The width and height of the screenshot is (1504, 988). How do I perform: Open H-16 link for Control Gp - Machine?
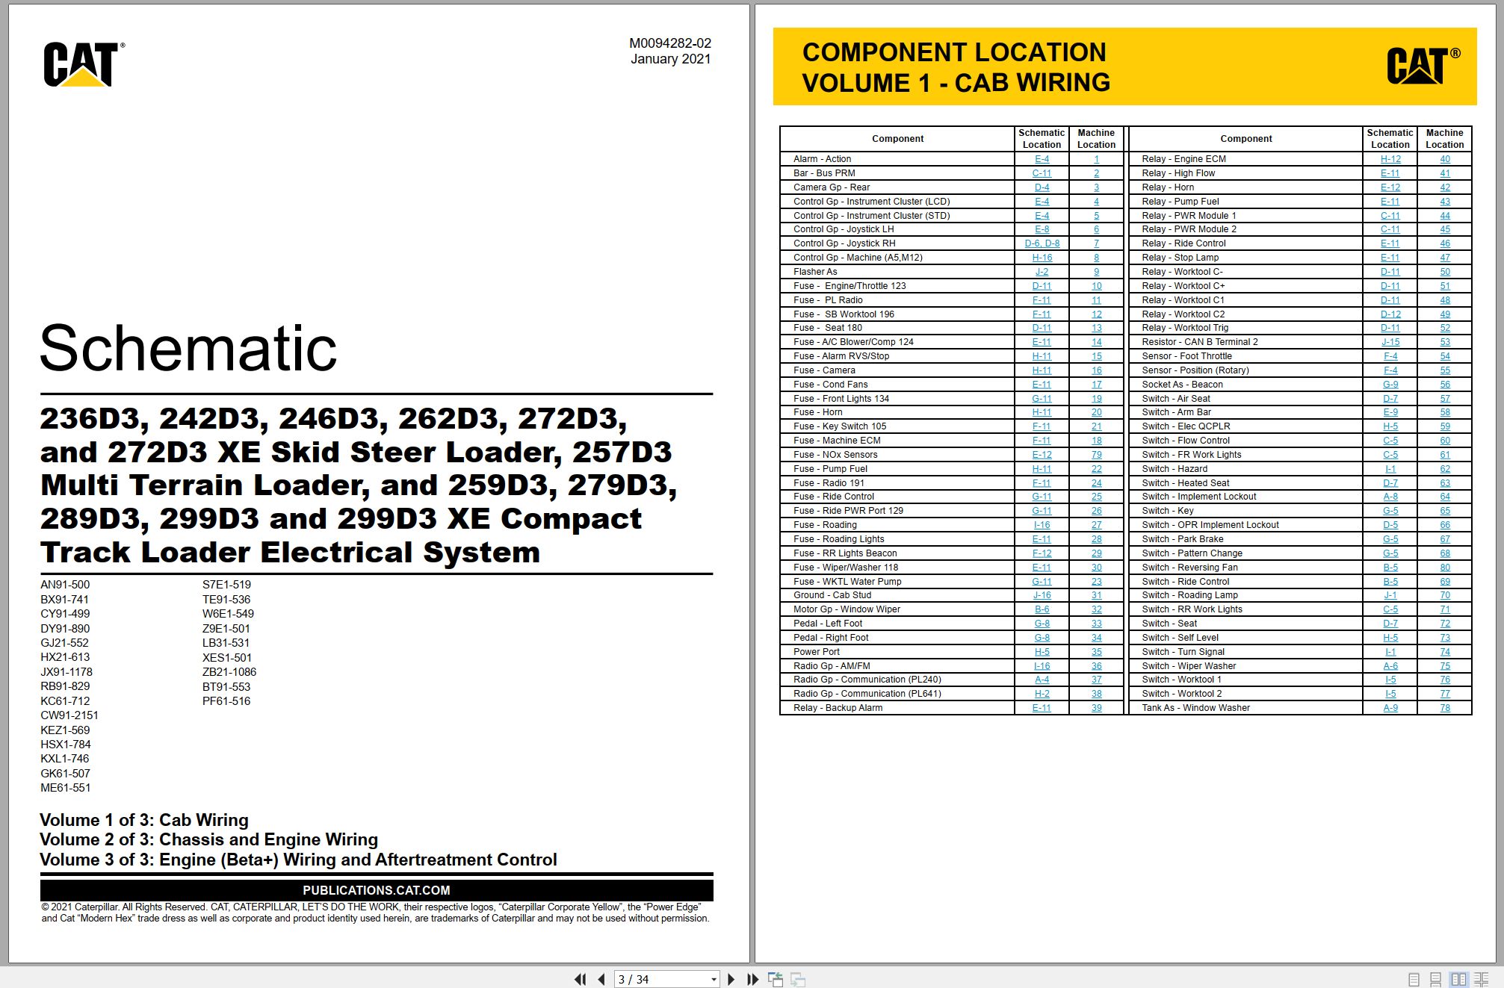(x=1042, y=258)
